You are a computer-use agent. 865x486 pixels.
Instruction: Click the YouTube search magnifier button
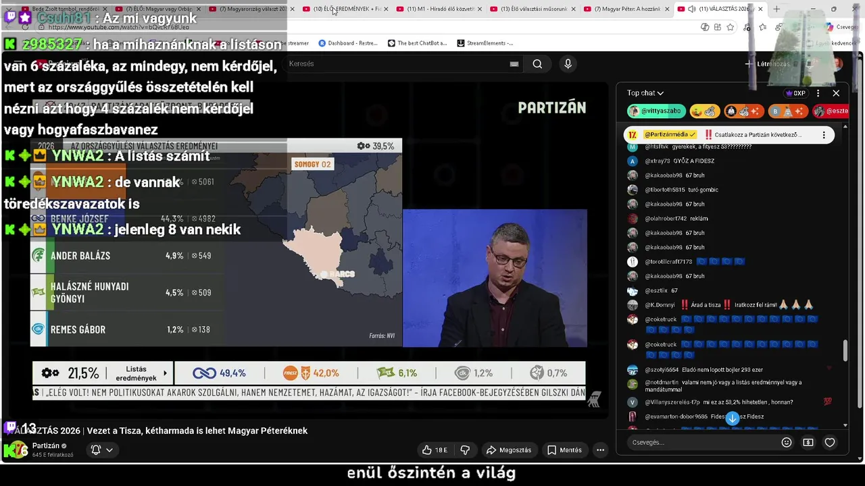tap(537, 64)
